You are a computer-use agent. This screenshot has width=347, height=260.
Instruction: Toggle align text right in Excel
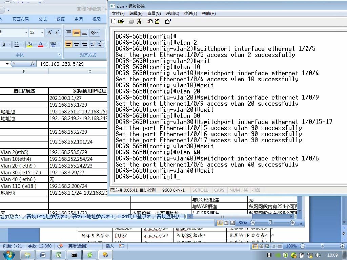click(84, 44)
